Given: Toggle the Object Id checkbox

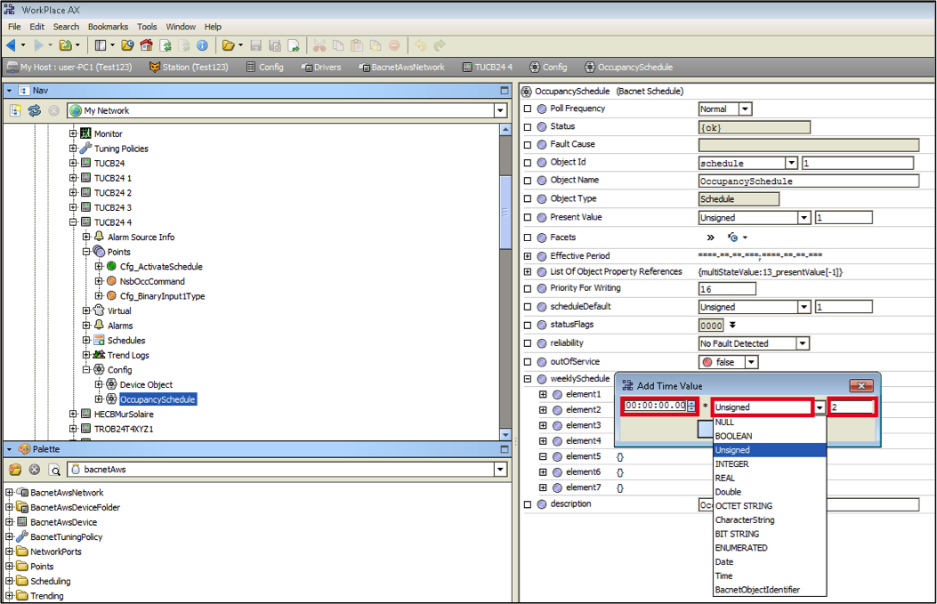Looking at the screenshot, I should tap(527, 163).
